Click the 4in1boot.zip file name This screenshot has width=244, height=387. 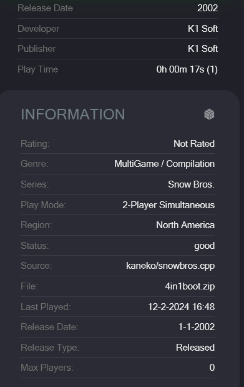(x=190, y=286)
